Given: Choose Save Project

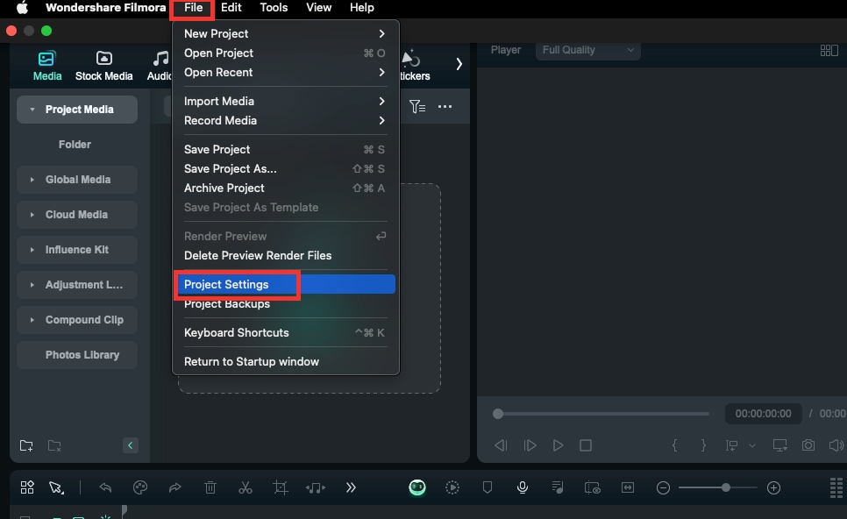Looking at the screenshot, I should [285, 149].
